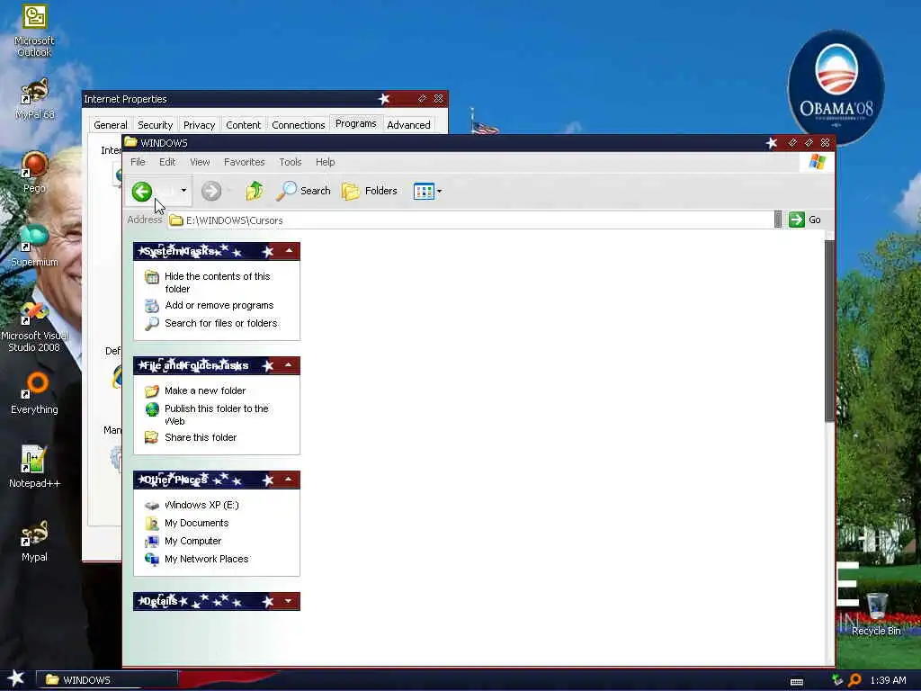Expand the Details panel
The width and height of the screenshot is (921, 691).
pyautogui.click(x=289, y=601)
